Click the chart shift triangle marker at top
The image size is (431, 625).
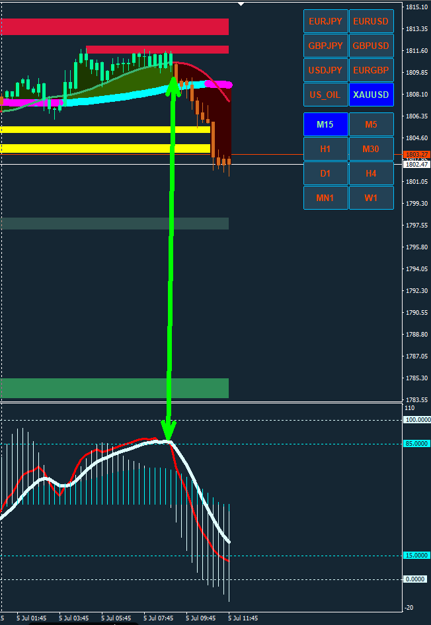point(241,5)
